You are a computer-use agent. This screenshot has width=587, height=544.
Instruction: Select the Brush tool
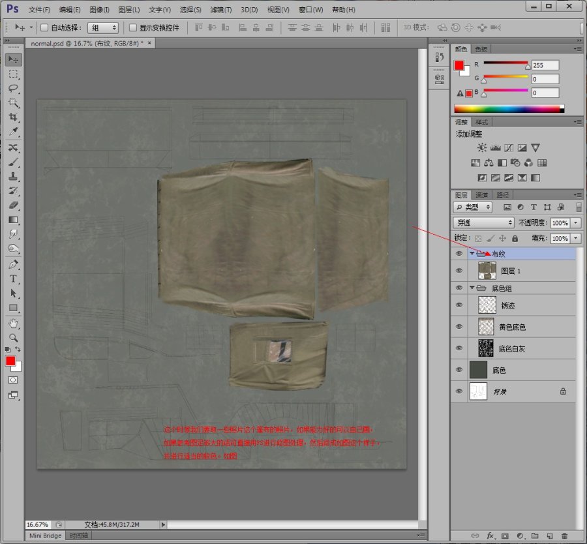(x=14, y=162)
